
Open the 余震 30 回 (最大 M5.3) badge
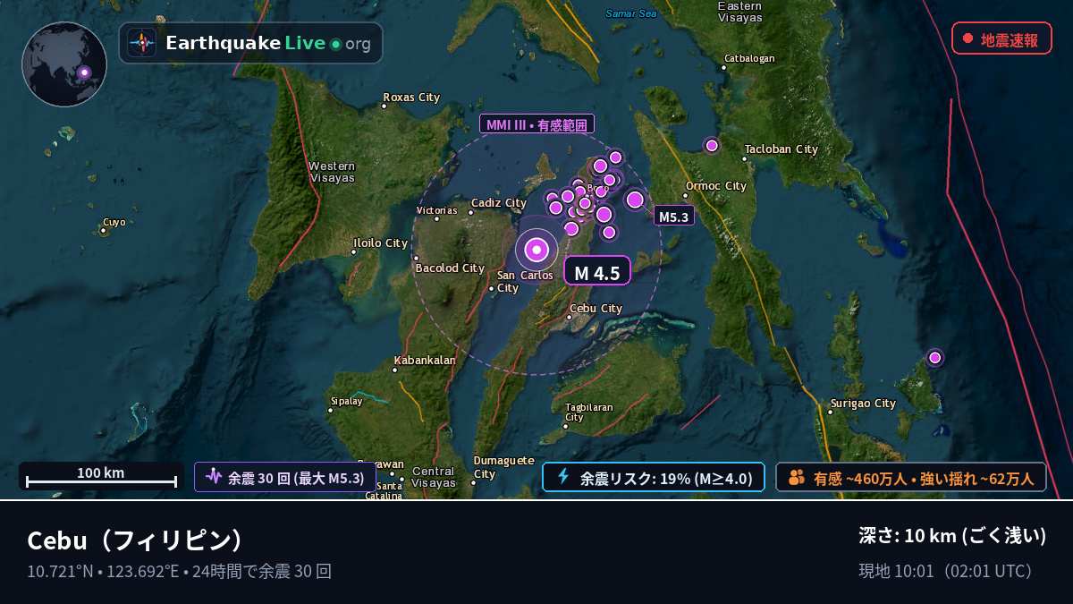pos(285,477)
